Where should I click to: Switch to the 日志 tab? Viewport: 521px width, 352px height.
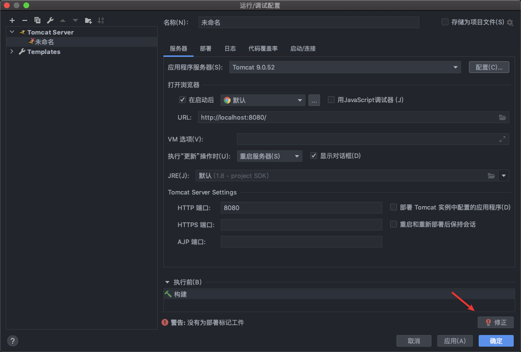point(230,49)
